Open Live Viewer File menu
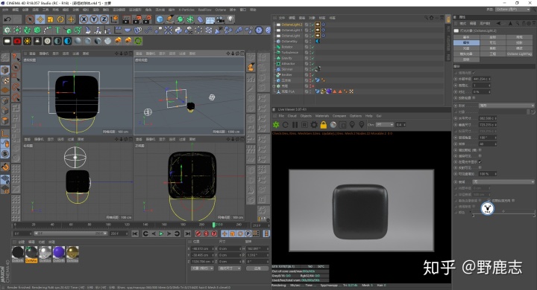This screenshot has height=290, width=537. (281, 116)
